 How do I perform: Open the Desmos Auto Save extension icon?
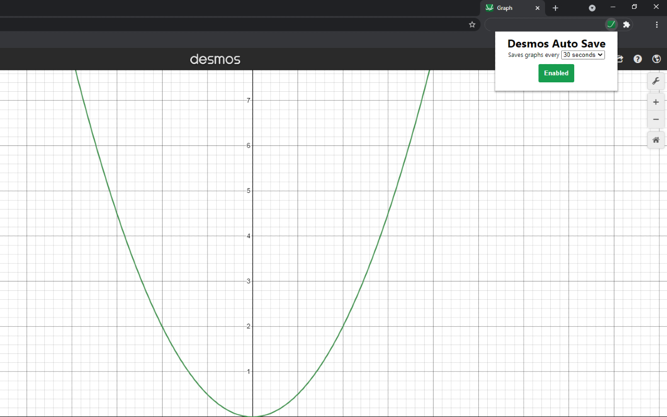pyautogui.click(x=611, y=24)
